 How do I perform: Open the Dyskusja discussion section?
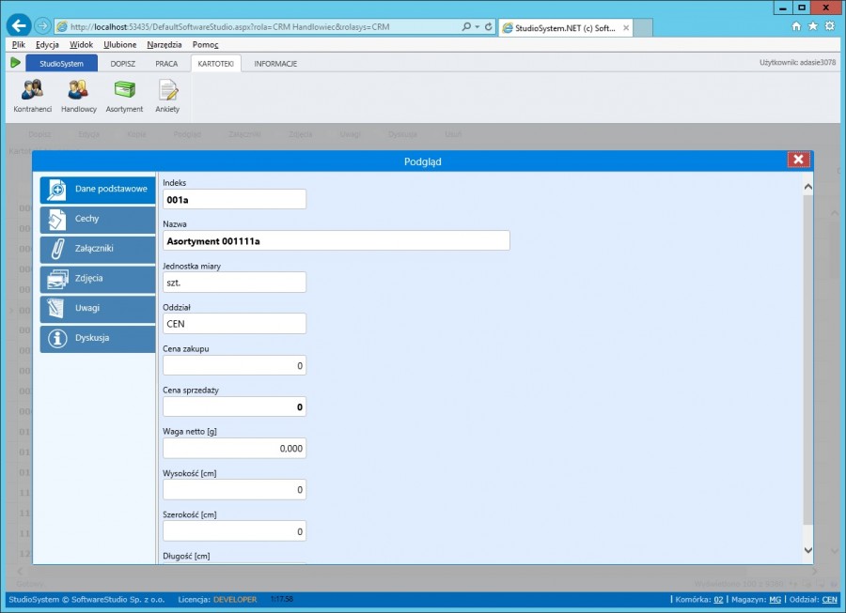click(98, 339)
